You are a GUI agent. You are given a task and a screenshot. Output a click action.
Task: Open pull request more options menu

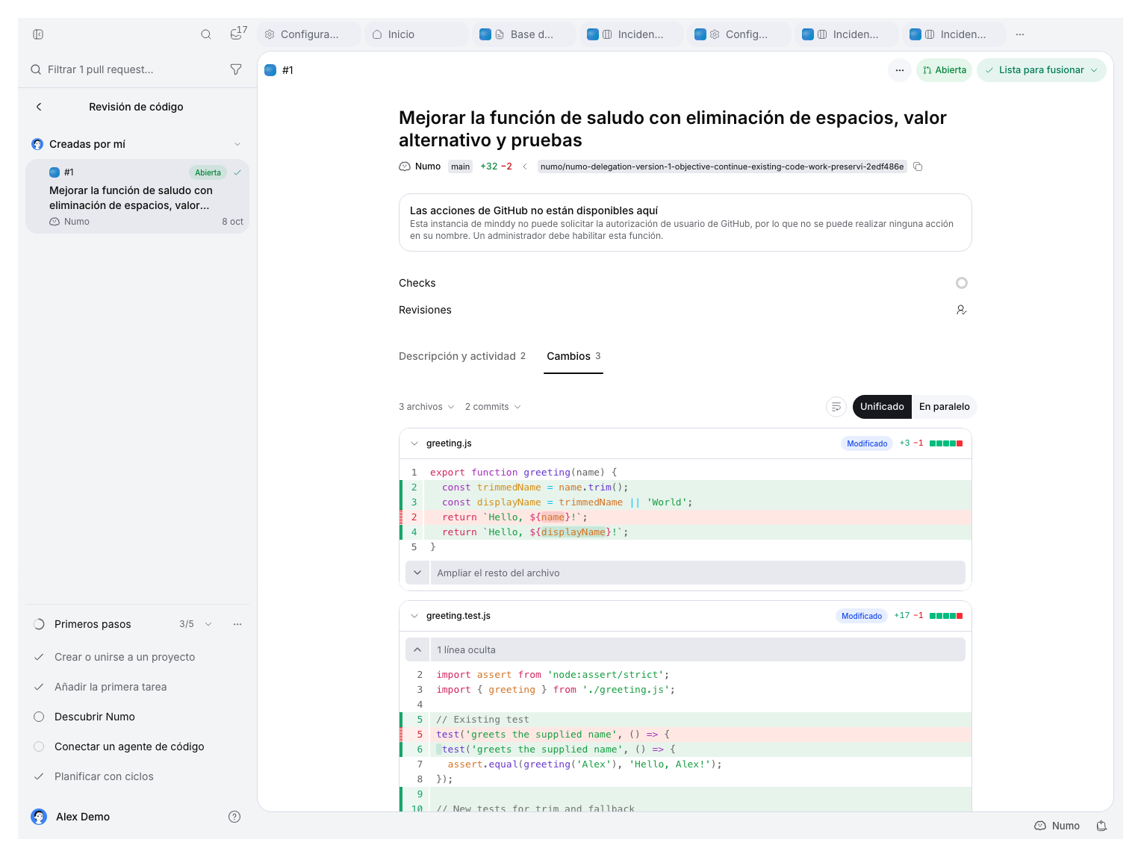click(x=900, y=70)
